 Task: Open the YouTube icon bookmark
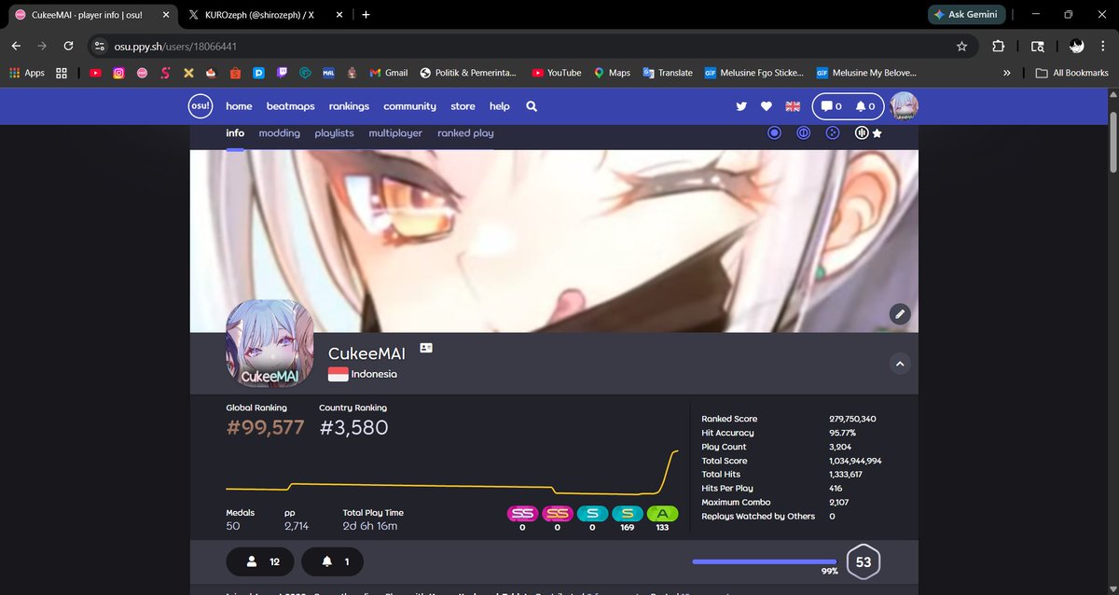coord(96,73)
